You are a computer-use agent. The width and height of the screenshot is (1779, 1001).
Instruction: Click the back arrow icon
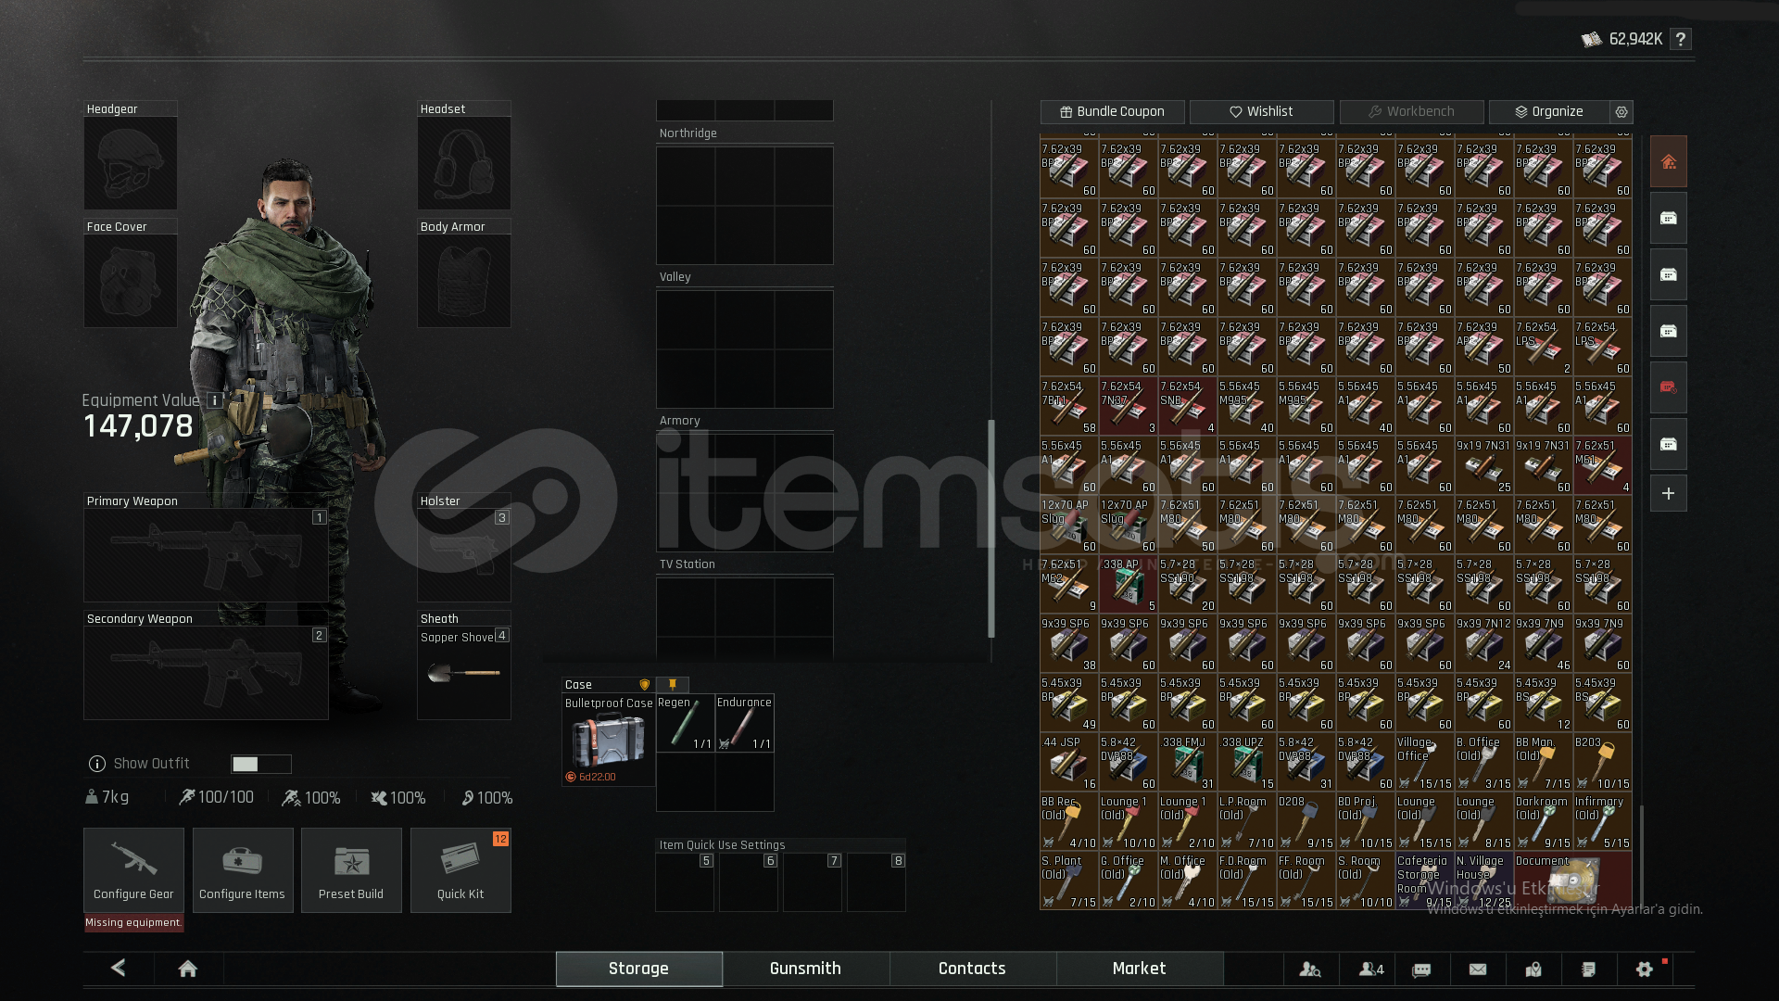[119, 968]
